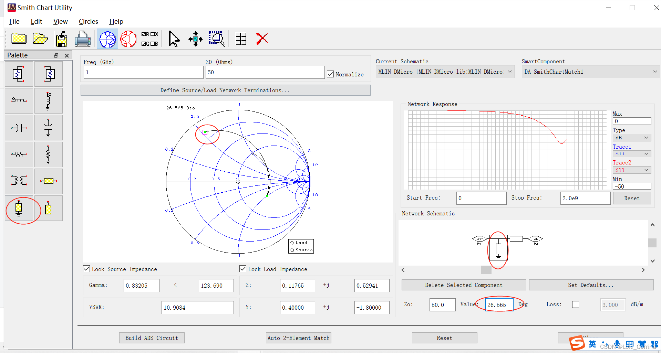Pick the top-left shunt component in palette
661x353 pixels.
tap(19, 74)
